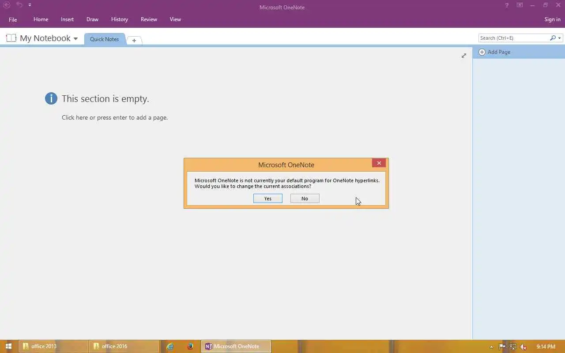Click the magnifier search icon
This screenshot has width=565, height=353.
(x=553, y=38)
